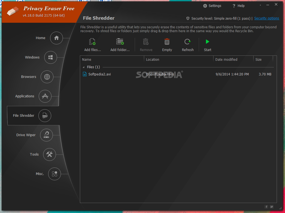Select the Tools sidebar label

coord(34,154)
